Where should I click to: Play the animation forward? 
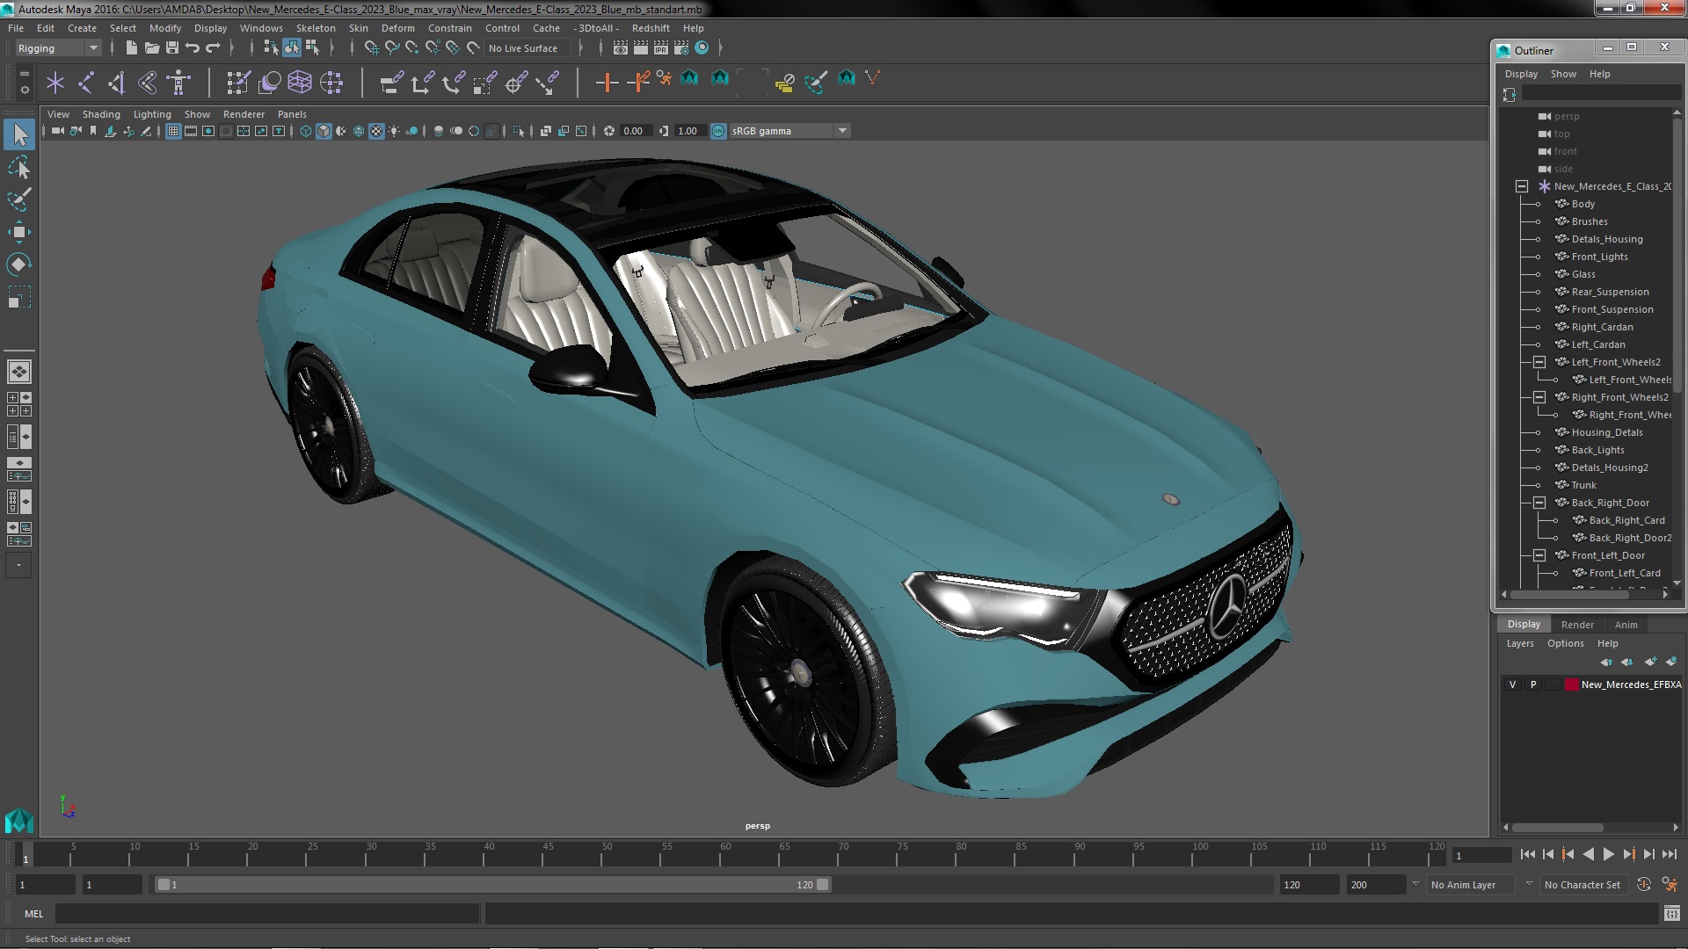(1608, 854)
